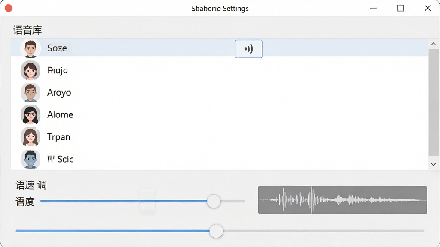440x247 pixels.
Task: Select the Riaja voice entry
Action: (x=220, y=70)
